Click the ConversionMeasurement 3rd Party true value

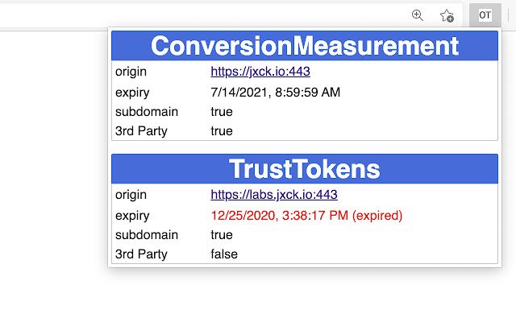click(222, 130)
